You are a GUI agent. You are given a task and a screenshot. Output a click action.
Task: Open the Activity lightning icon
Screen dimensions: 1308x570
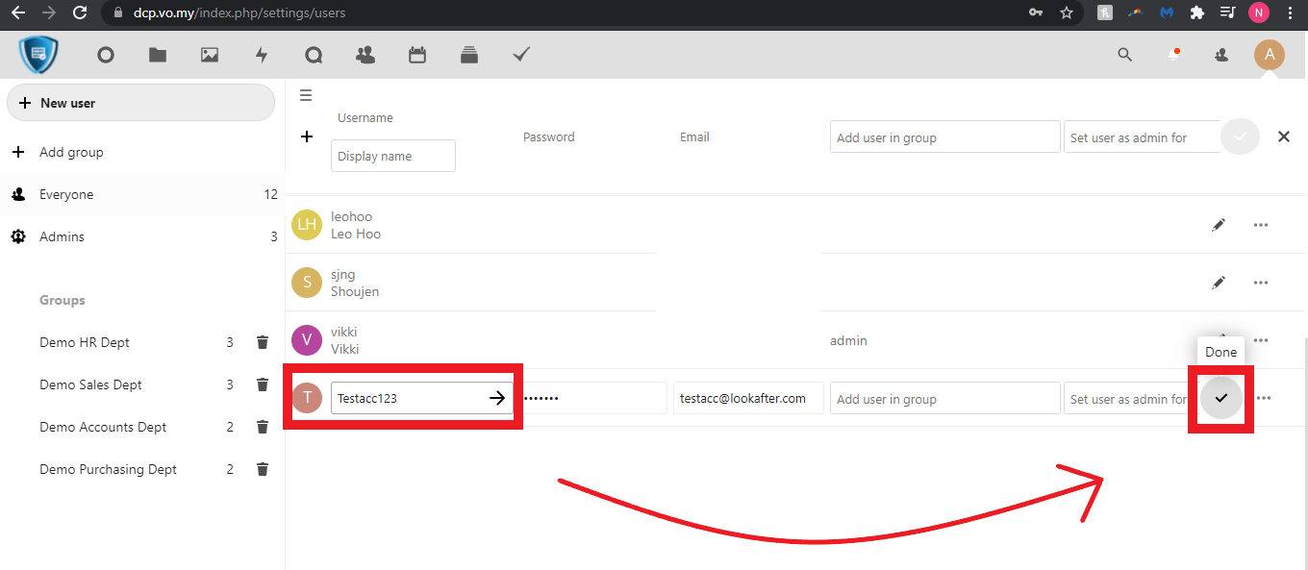pyautogui.click(x=262, y=55)
